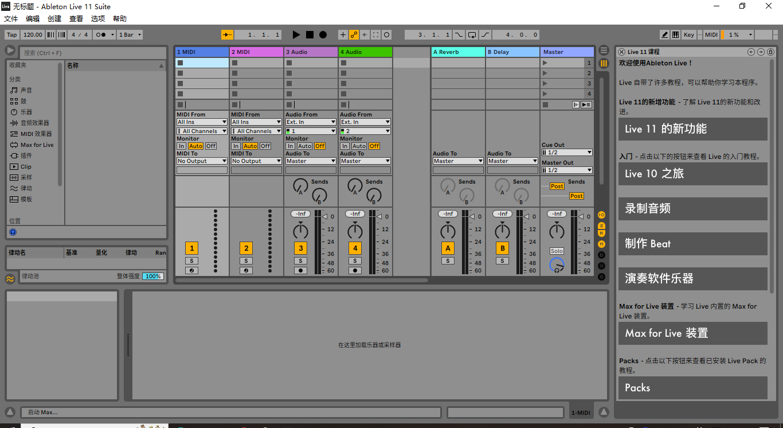
Task: Toggle track 1 MIDI activator button
Action: (191, 248)
